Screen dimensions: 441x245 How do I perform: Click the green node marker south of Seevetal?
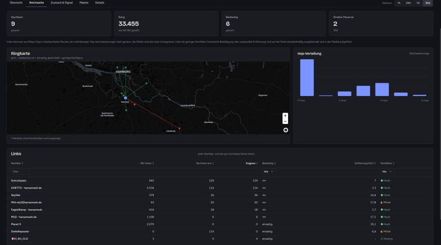pyautogui.click(x=126, y=110)
